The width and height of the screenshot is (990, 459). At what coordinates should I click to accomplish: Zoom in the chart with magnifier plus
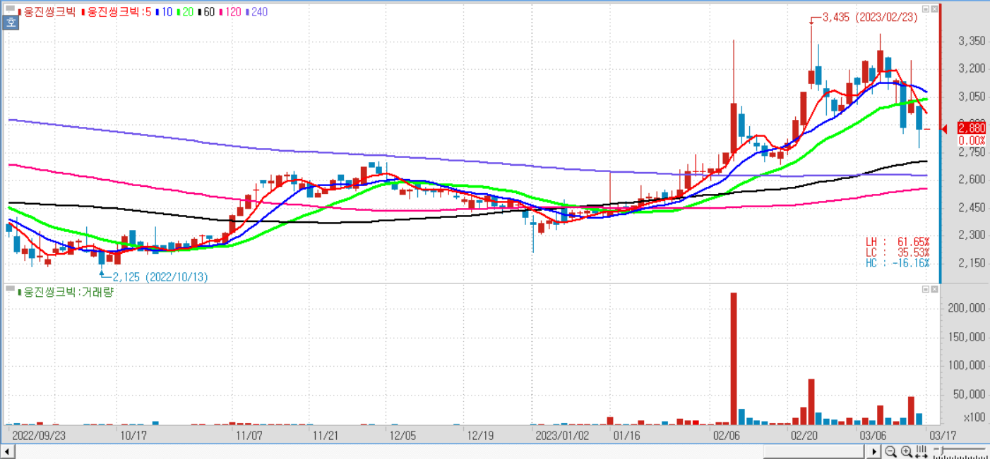[907, 451]
